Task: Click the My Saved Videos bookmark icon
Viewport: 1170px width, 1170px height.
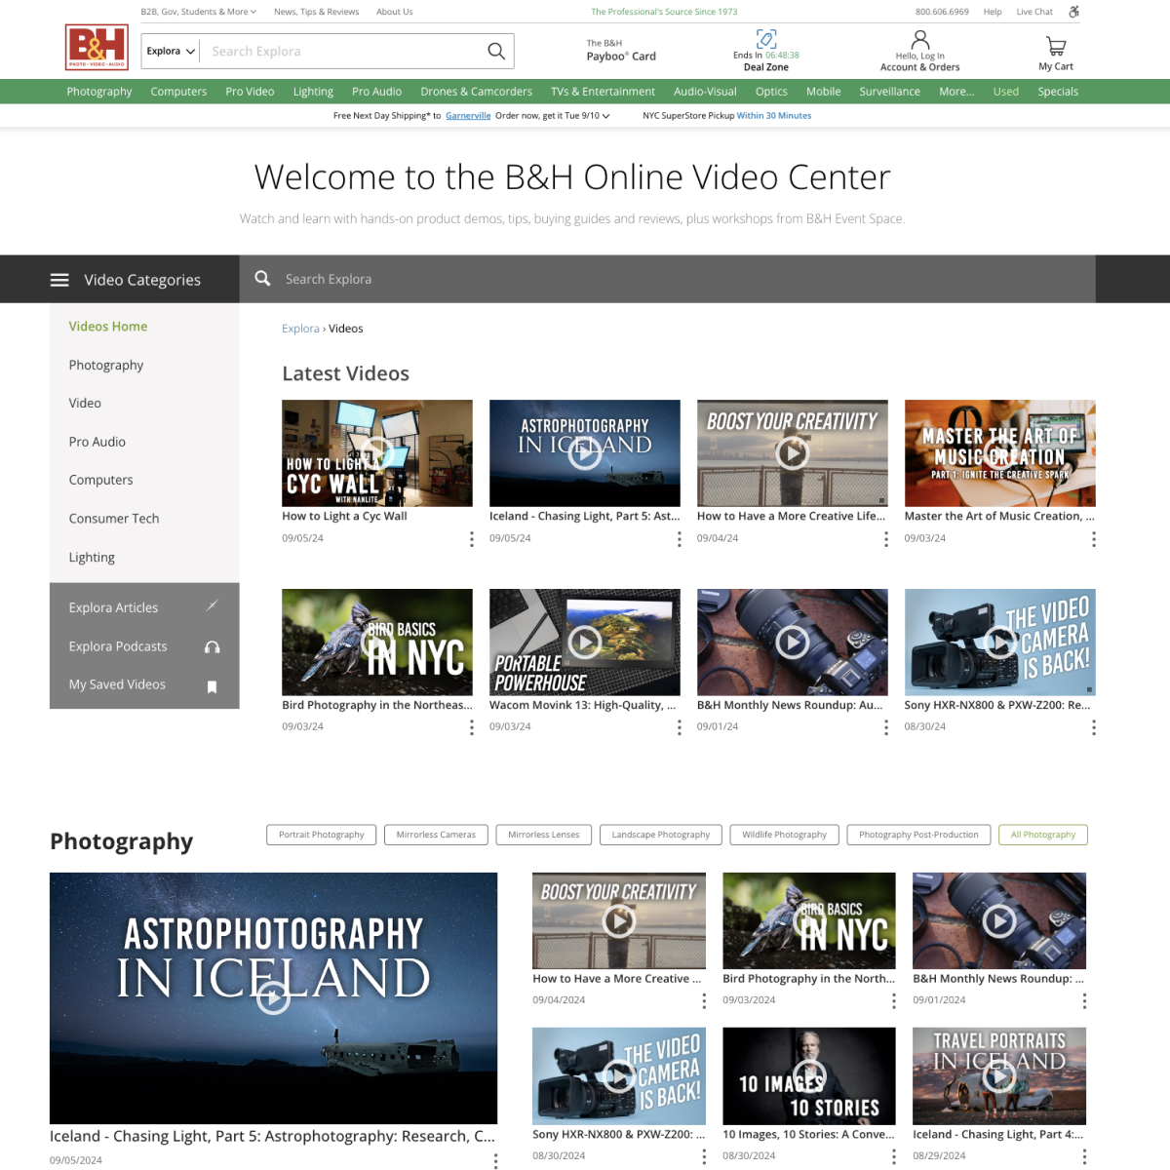Action: pos(212,686)
